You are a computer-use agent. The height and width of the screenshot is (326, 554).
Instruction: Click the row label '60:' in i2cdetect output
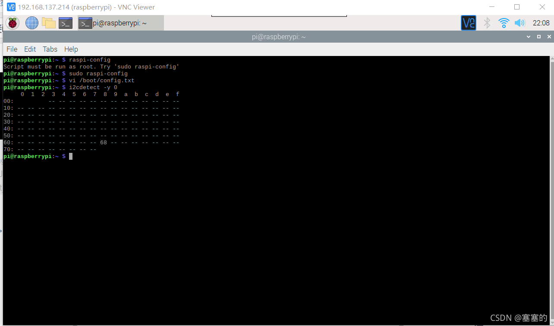[9, 143]
